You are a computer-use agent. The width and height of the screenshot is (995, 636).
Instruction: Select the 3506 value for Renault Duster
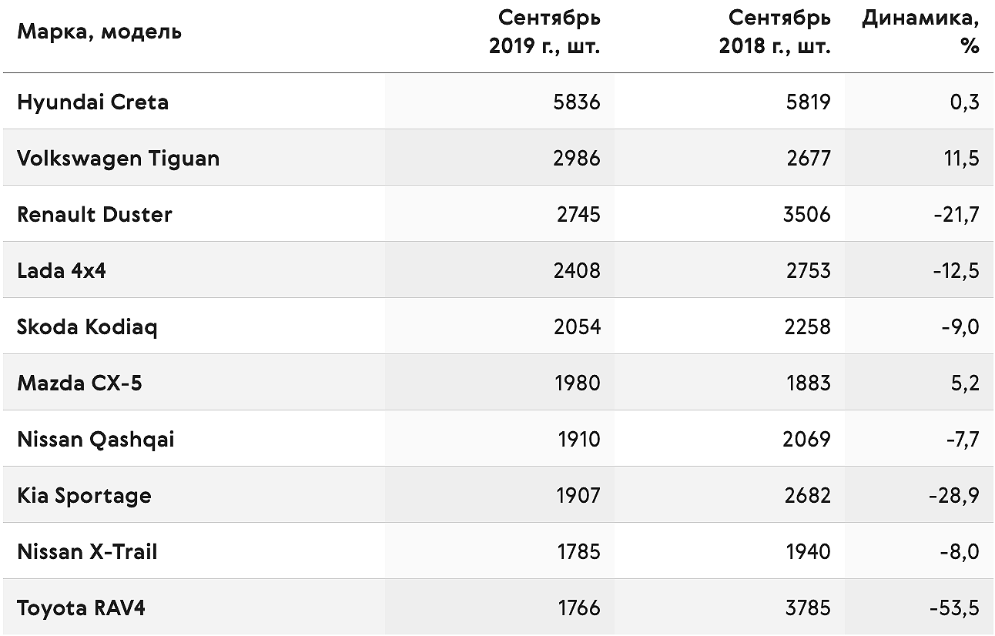807,214
